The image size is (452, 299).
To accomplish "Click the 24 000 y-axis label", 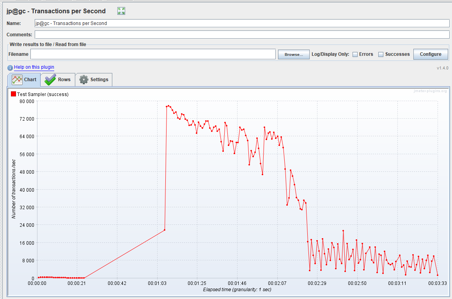I will click(27, 225).
